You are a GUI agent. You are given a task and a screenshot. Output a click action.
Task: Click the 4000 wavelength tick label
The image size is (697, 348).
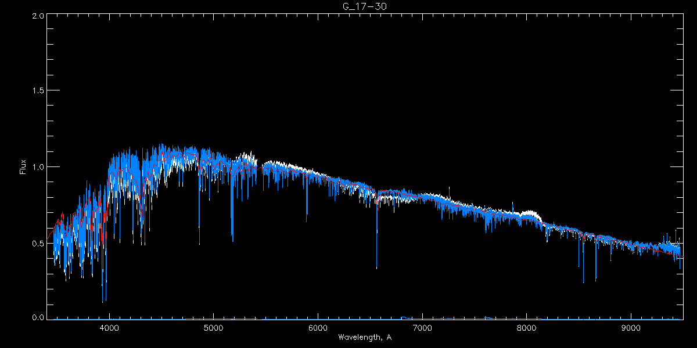[x=109, y=328]
